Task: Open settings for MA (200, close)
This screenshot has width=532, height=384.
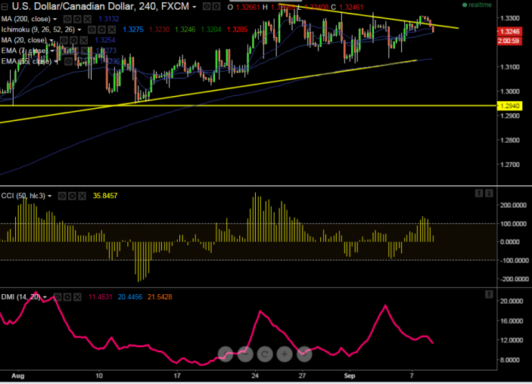Action: pyautogui.click(x=77, y=19)
